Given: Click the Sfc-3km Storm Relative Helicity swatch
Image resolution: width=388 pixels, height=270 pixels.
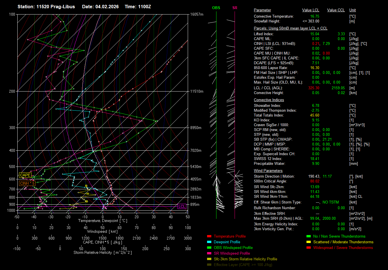Looking at the screenshot, I should 209,259.
